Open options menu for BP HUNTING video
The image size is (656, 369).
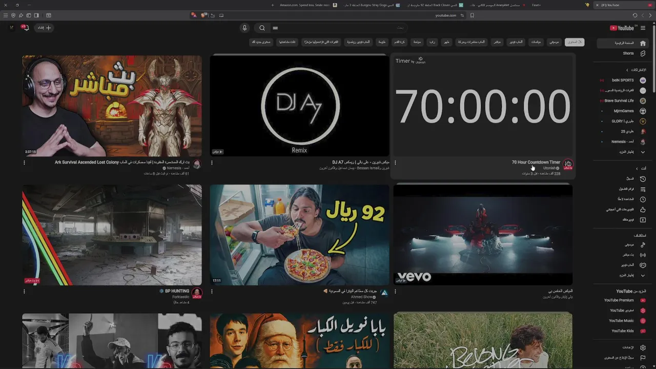(x=24, y=292)
